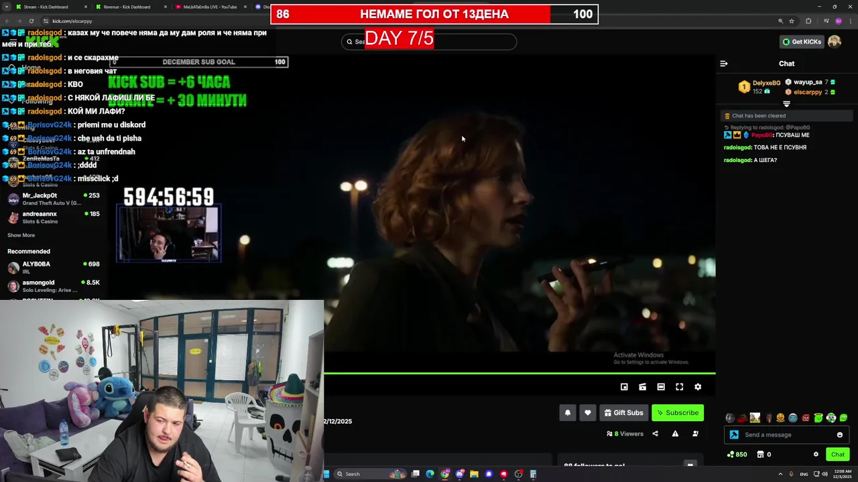This screenshot has height=482, width=858.
Task: Follow the channel with the heart button
Action: pyautogui.click(x=588, y=413)
